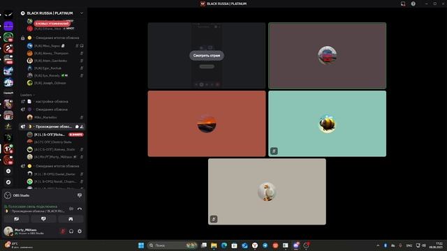Open noise suppression icon next to voice status

(71, 209)
